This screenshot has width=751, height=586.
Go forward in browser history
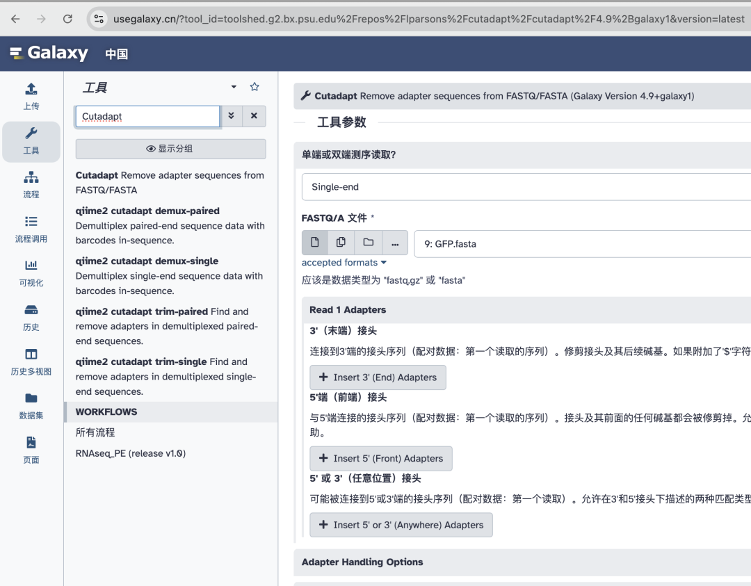[x=41, y=19]
